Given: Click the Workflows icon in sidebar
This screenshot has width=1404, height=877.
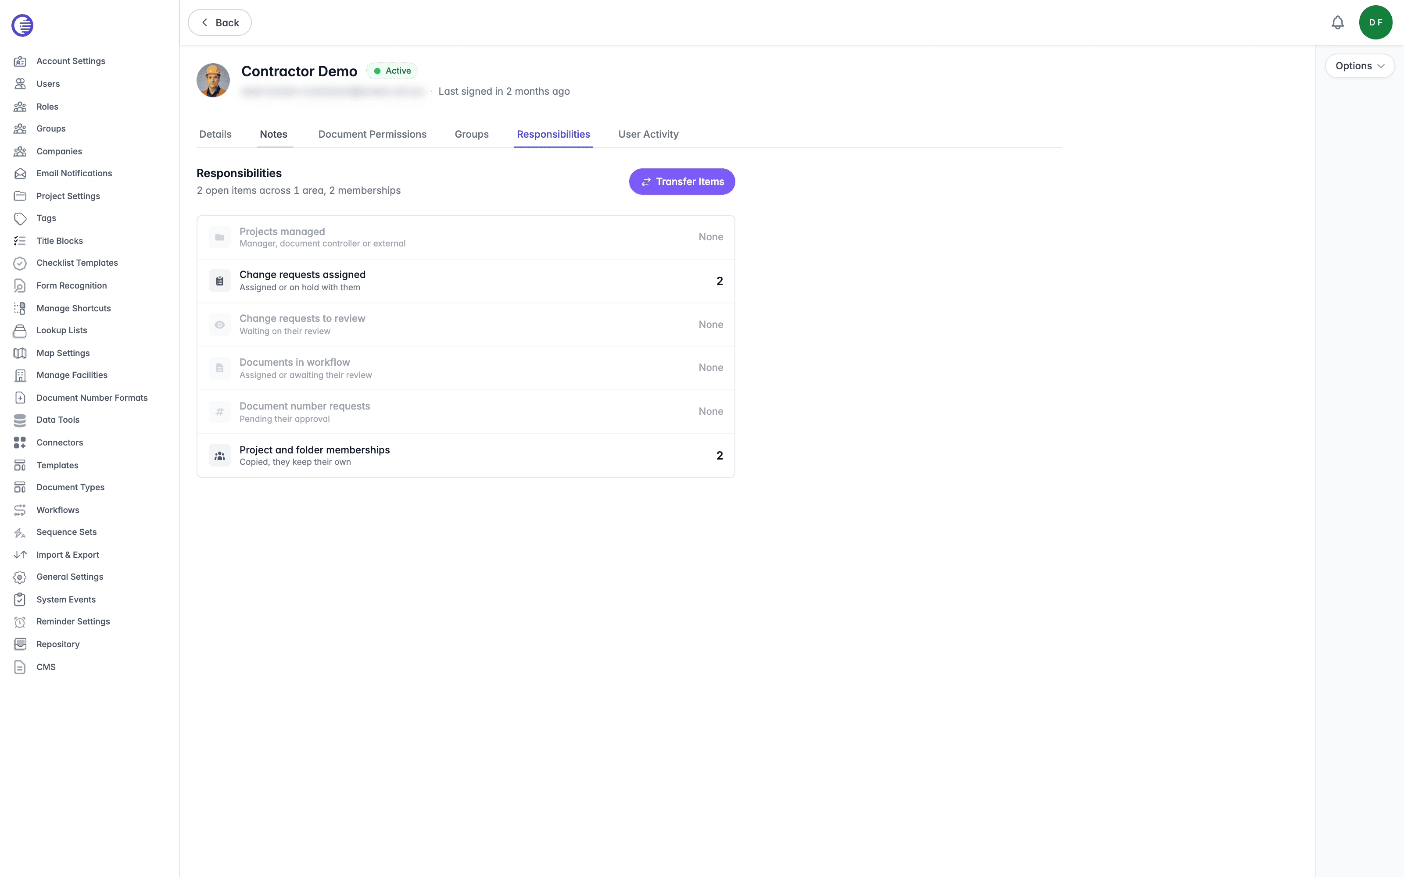Looking at the screenshot, I should [20, 510].
